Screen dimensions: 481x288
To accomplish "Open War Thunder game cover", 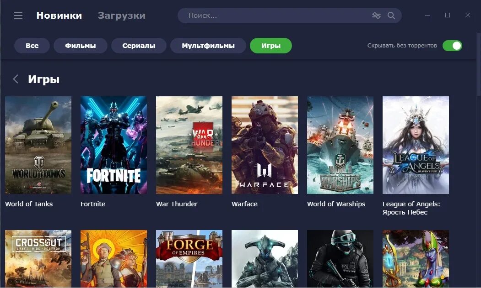I will (x=189, y=145).
